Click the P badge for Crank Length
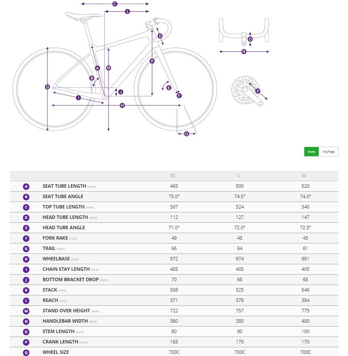 click(x=26, y=342)
